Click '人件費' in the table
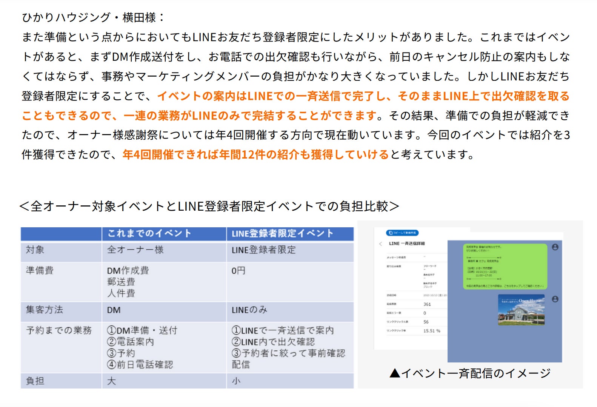This screenshot has height=407, width=597. 121,293
